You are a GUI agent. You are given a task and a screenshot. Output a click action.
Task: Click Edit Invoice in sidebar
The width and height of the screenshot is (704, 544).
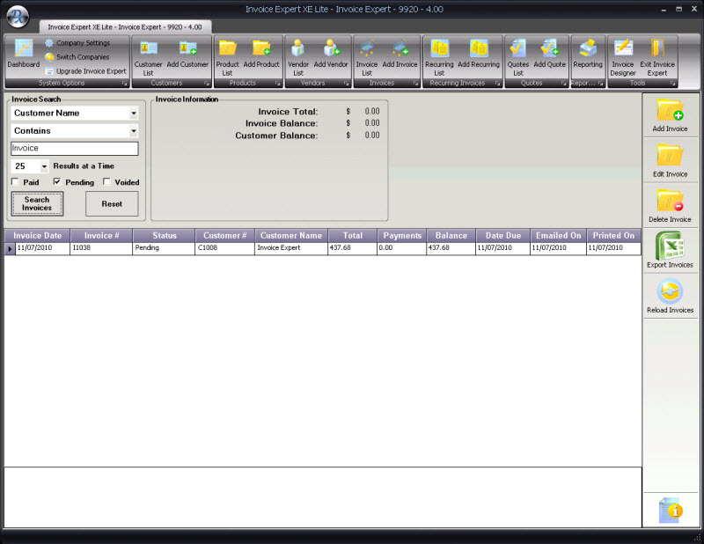coord(670,160)
